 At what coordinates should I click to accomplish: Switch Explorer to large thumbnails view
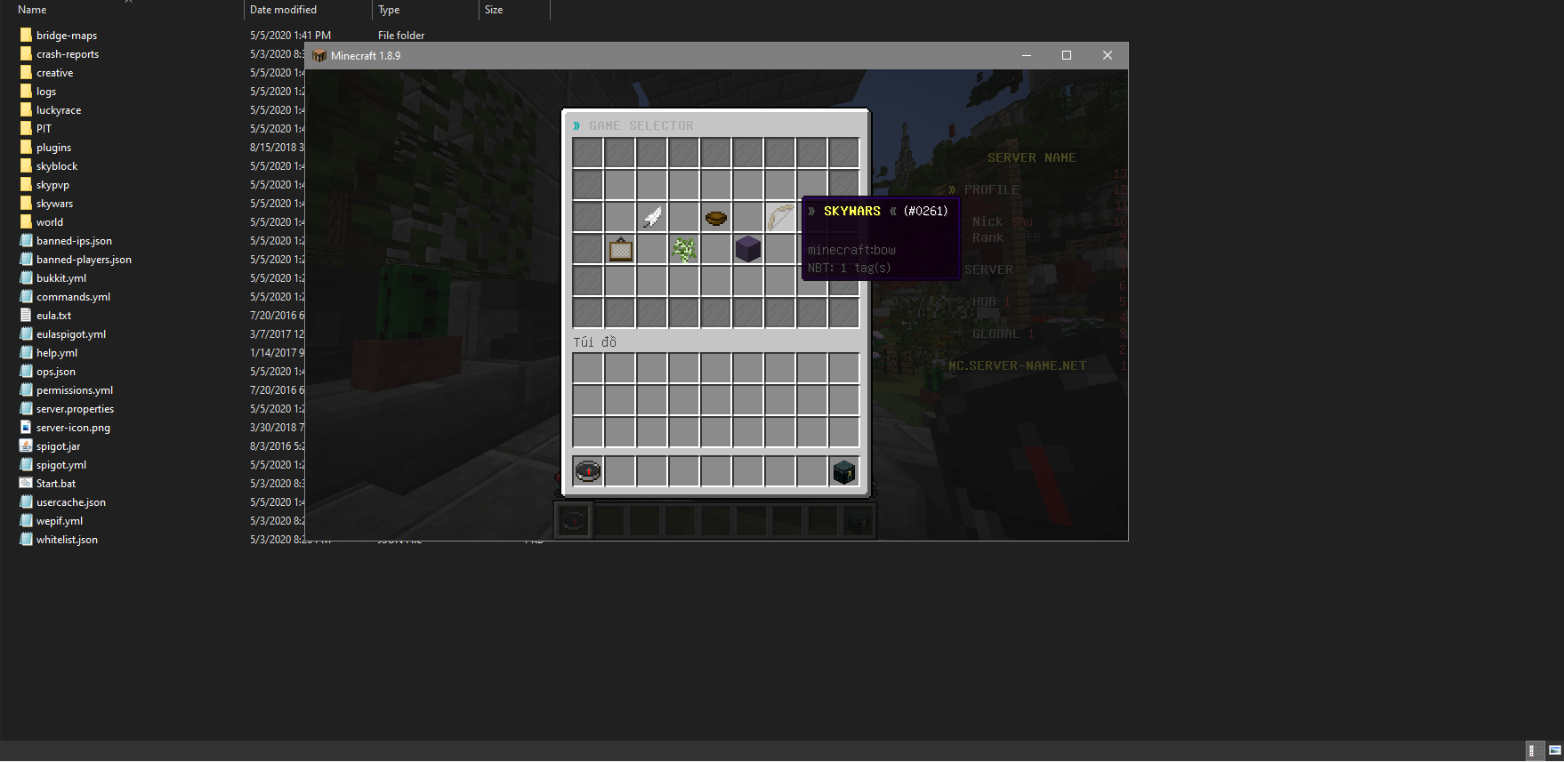point(1554,750)
